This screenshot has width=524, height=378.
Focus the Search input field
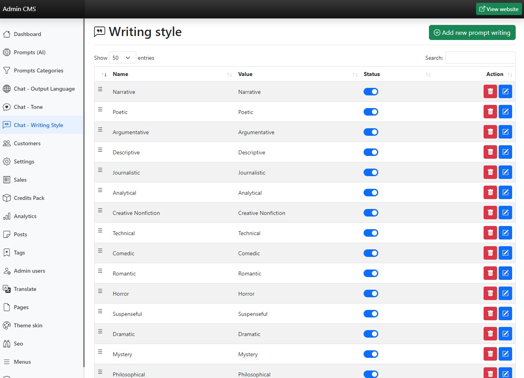(480, 58)
